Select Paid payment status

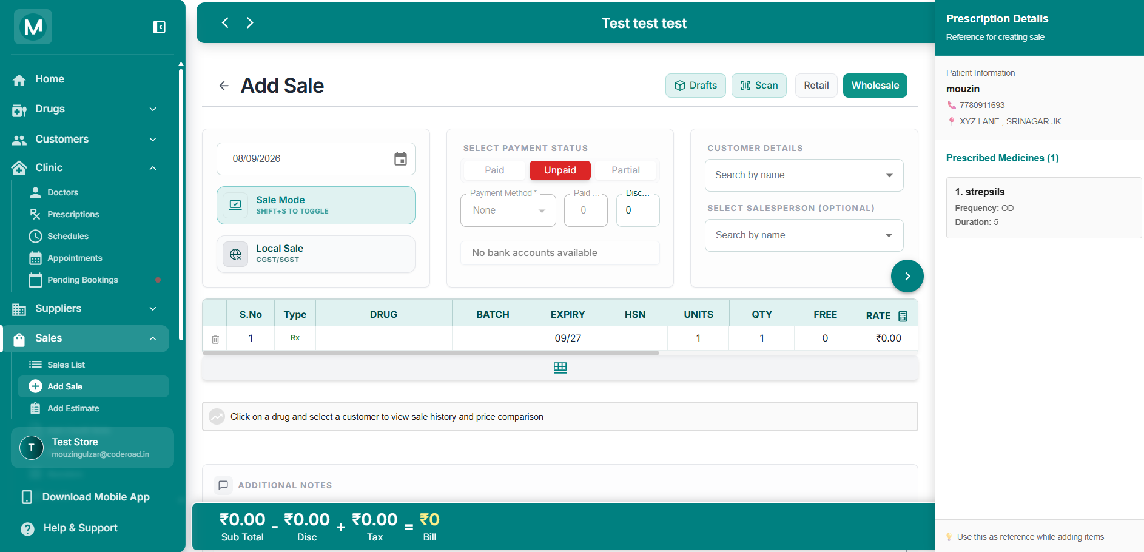(x=494, y=170)
